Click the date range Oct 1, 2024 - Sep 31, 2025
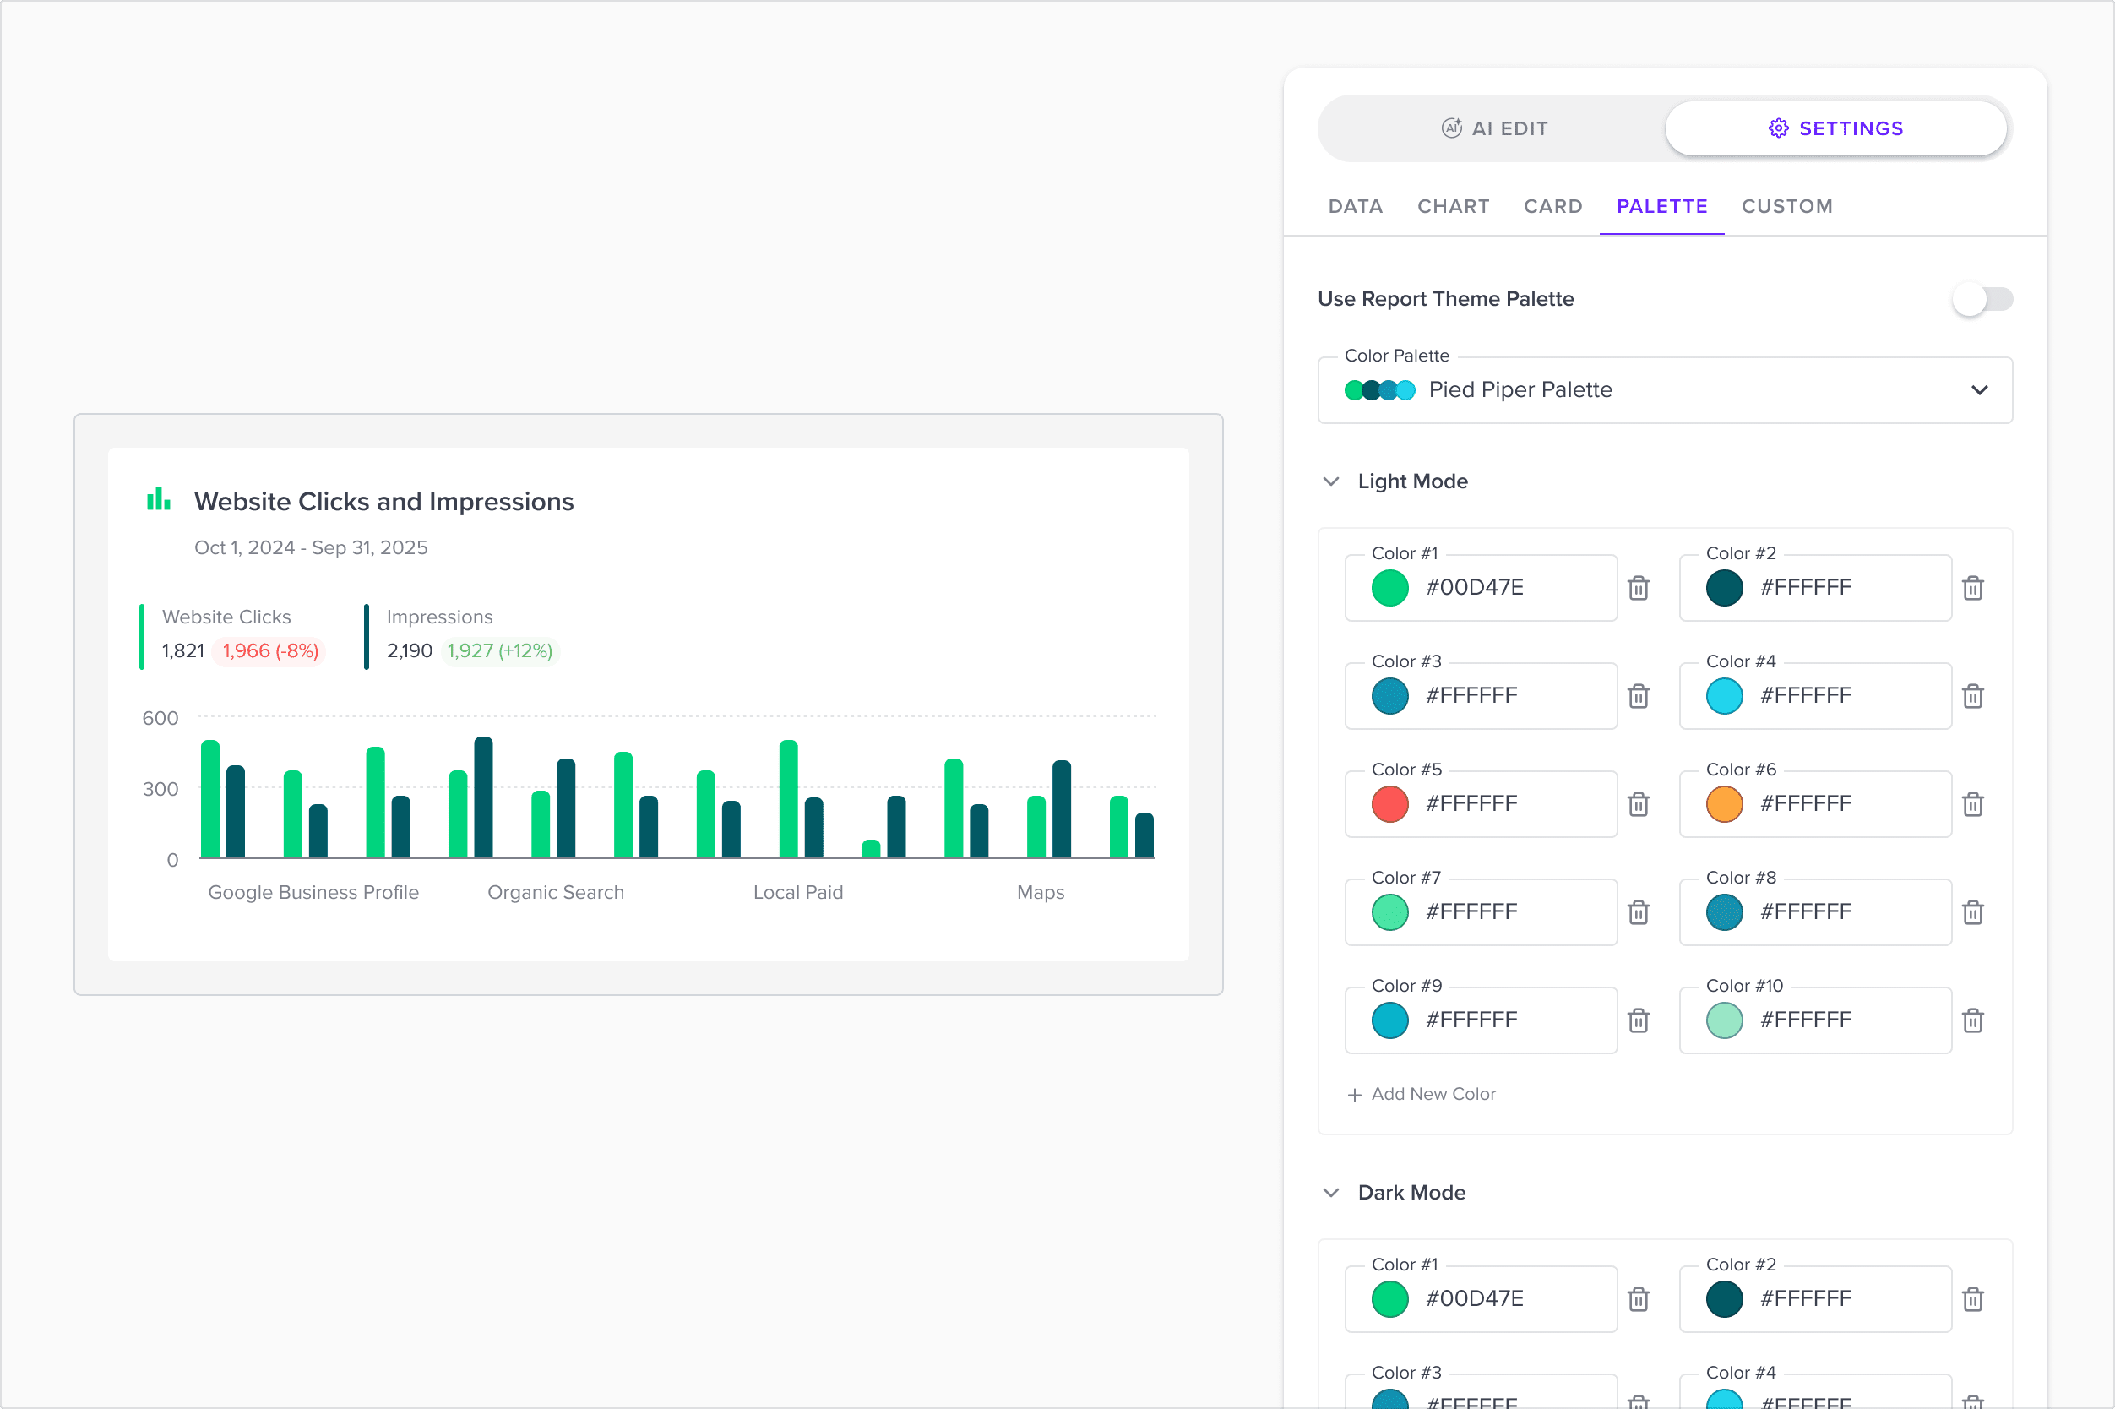2115x1409 pixels. (311, 547)
